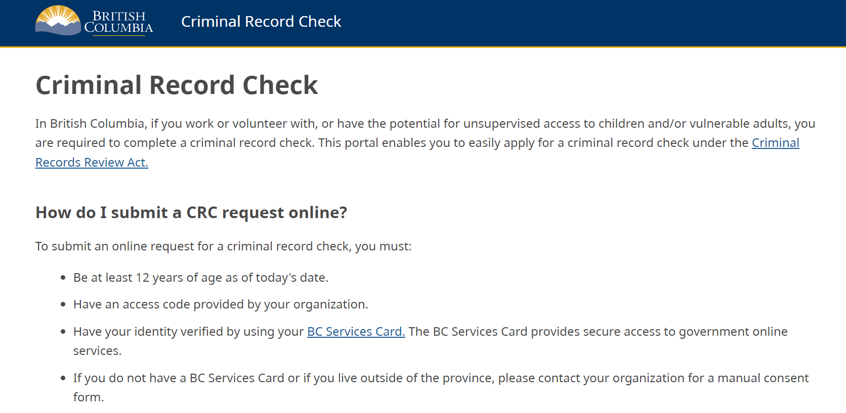
Task: Click the phrase 'manual consent form' in the last bullet
Action: coord(759,378)
